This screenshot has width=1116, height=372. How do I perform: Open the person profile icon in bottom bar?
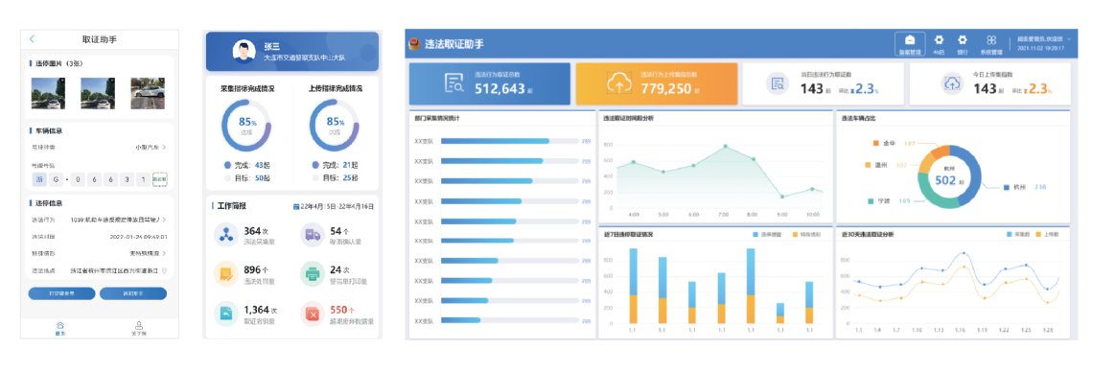tap(139, 324)
